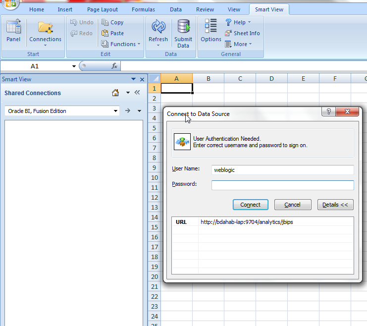The height and width of the screenshot is (326, 367).
Task: Expand the Connections dropdown arrow
Action: (45, 46)
